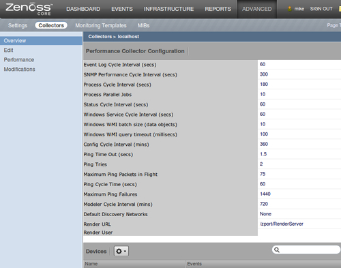This screenshot has height=268, width=341.
Task: Select the Advanced top menu
Action: click(x=257, y=9)
